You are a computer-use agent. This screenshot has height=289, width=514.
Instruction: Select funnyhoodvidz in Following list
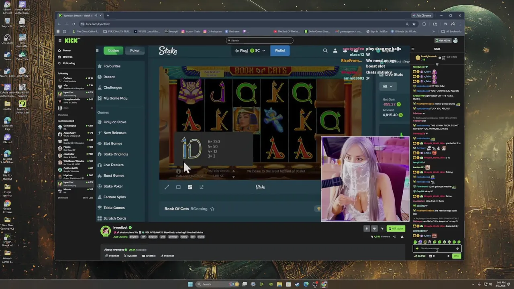coord(75,100)
